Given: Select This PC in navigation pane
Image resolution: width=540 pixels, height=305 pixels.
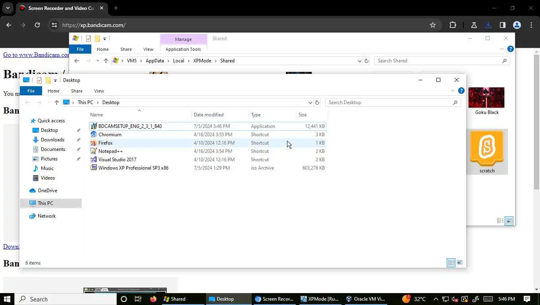Looking at the screenshot, I should coord(51,203).
